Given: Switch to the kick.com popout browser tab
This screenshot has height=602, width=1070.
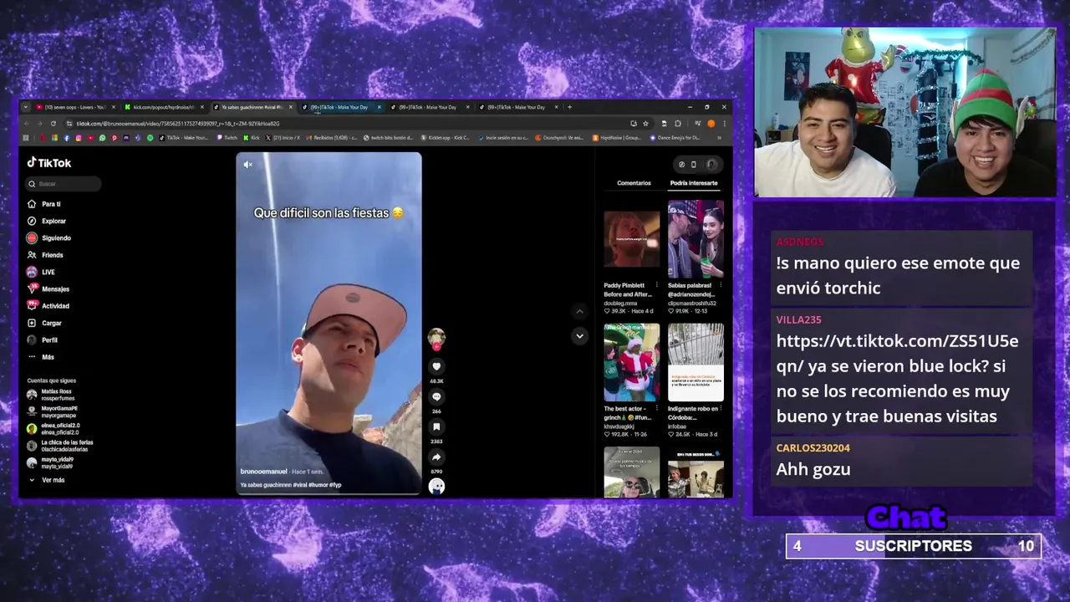Looking at the screenshot, I should point(163,107).
